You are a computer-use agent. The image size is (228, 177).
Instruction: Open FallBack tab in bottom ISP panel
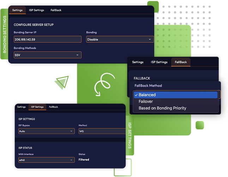[x=54, y=107]
